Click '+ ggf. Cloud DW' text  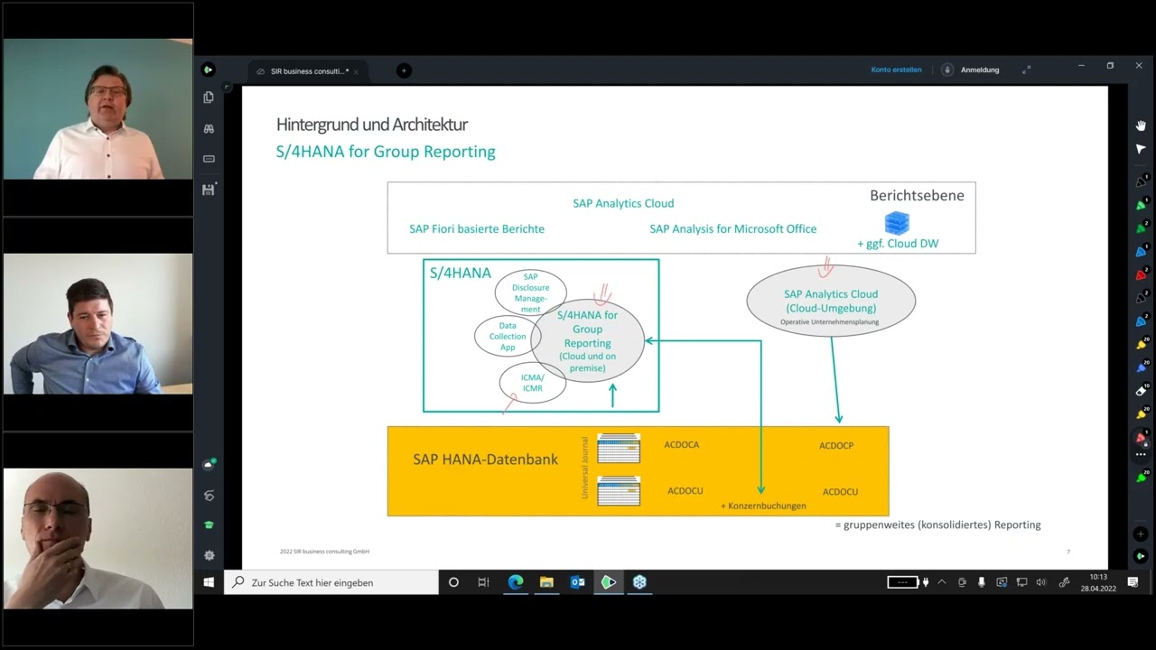(898, 244)
